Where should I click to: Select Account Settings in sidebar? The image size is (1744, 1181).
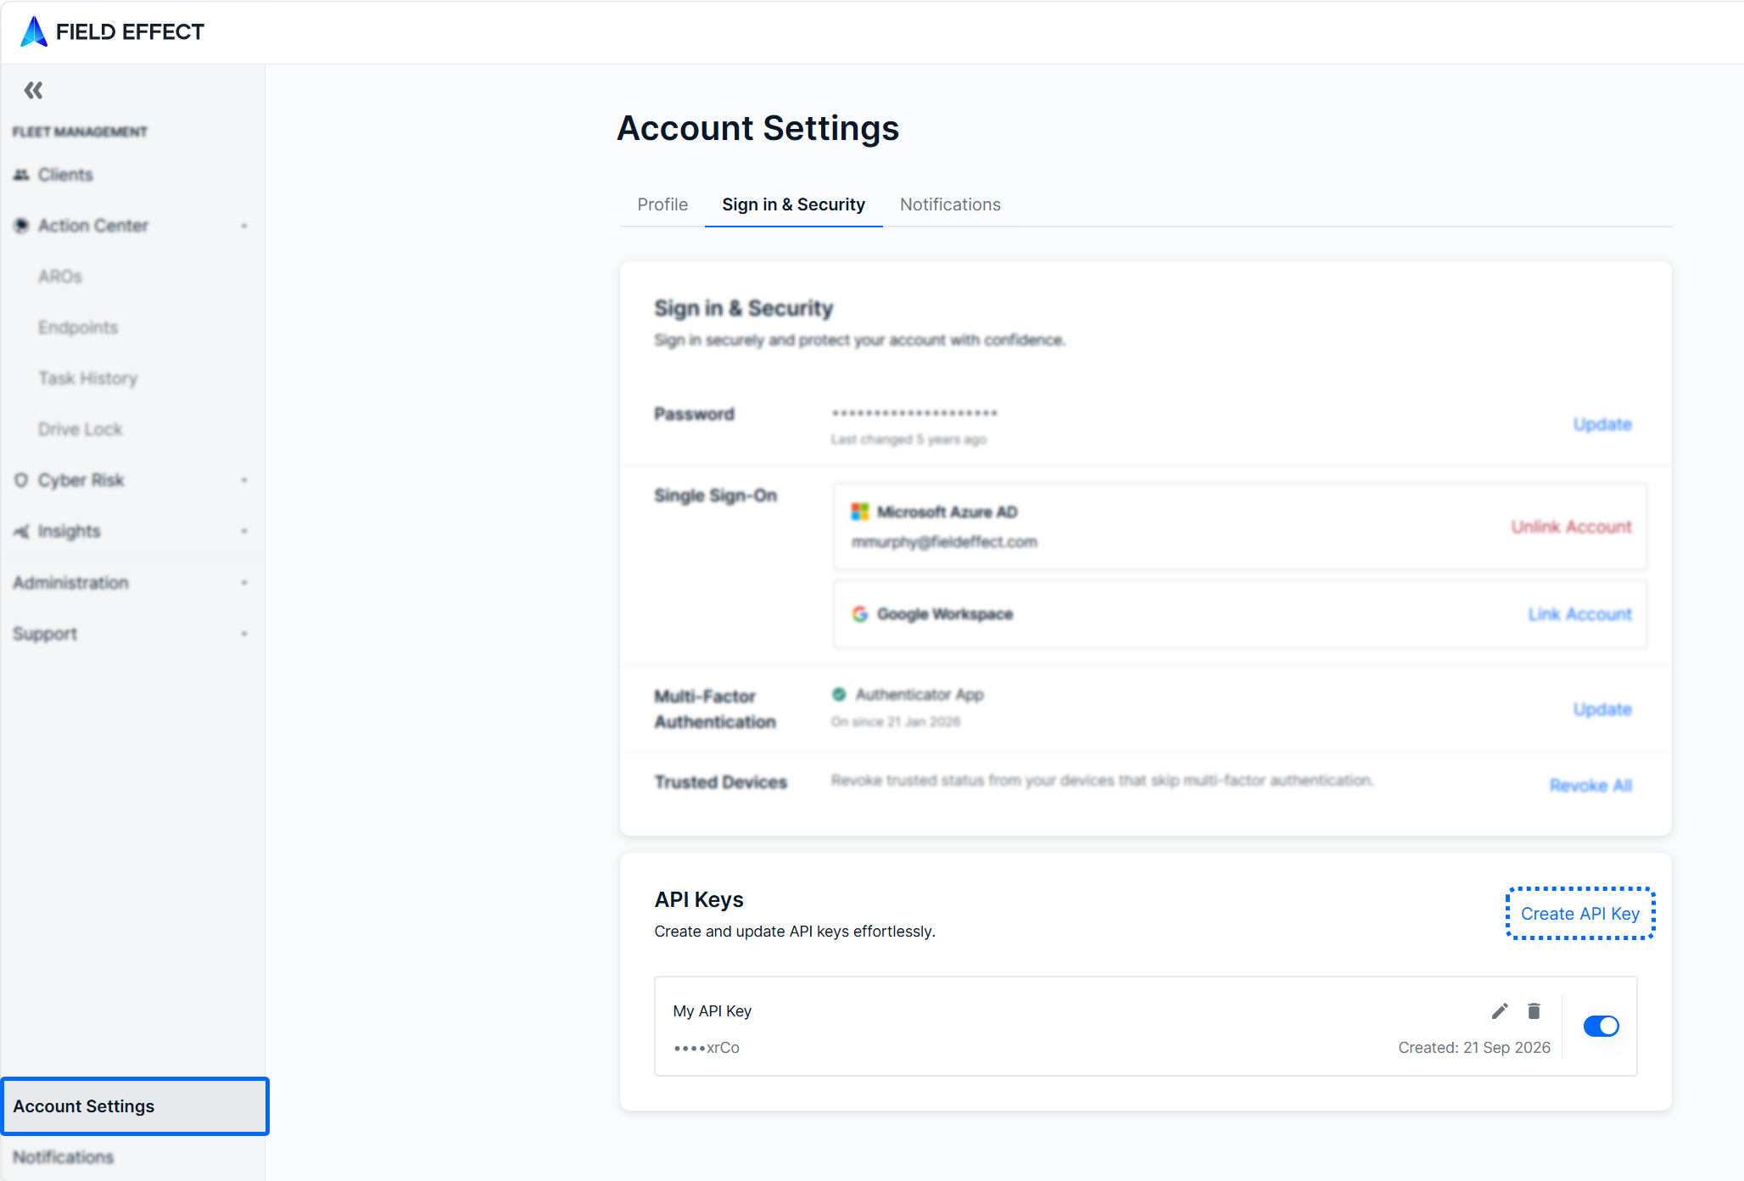click(135, 1105)
